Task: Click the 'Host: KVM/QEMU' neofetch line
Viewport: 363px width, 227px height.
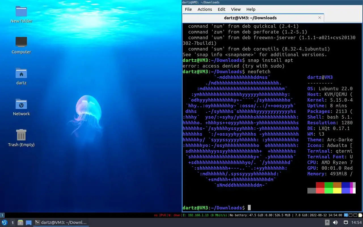Action: 330,94
